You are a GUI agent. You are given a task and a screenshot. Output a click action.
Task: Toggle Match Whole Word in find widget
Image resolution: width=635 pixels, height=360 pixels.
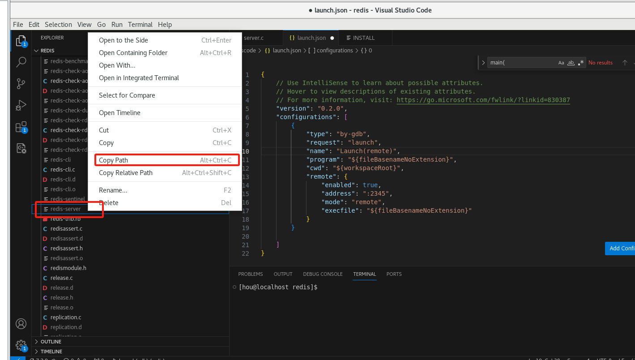[571, 63]
